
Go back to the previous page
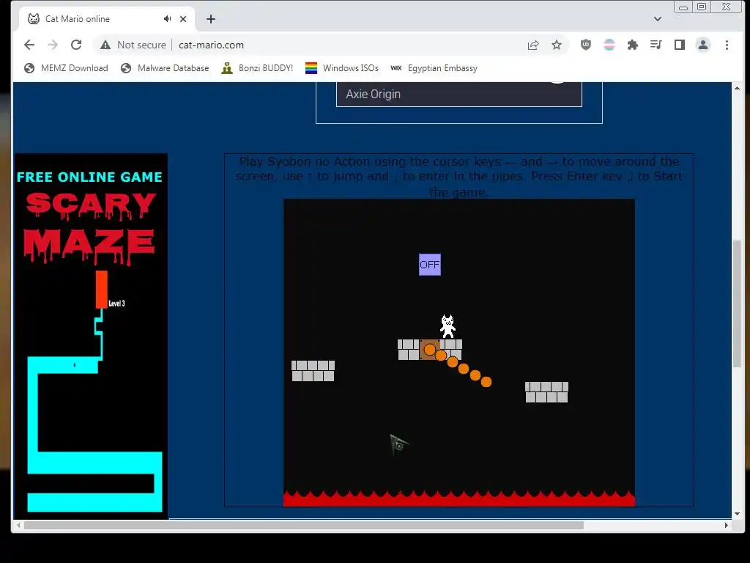(29, 45)
